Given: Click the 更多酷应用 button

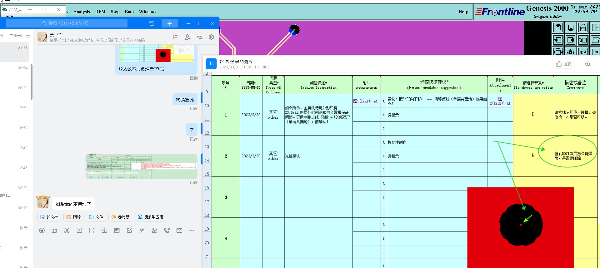Looking at the screenshot, I should (x=150, y=217).
